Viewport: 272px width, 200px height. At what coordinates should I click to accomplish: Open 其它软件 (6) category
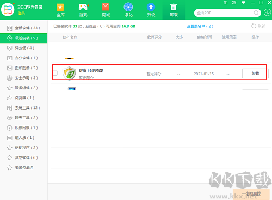click(23, 157)
